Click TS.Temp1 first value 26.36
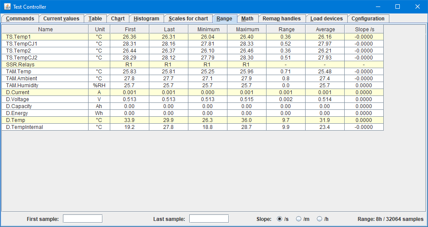 click(x=130, y=37)
